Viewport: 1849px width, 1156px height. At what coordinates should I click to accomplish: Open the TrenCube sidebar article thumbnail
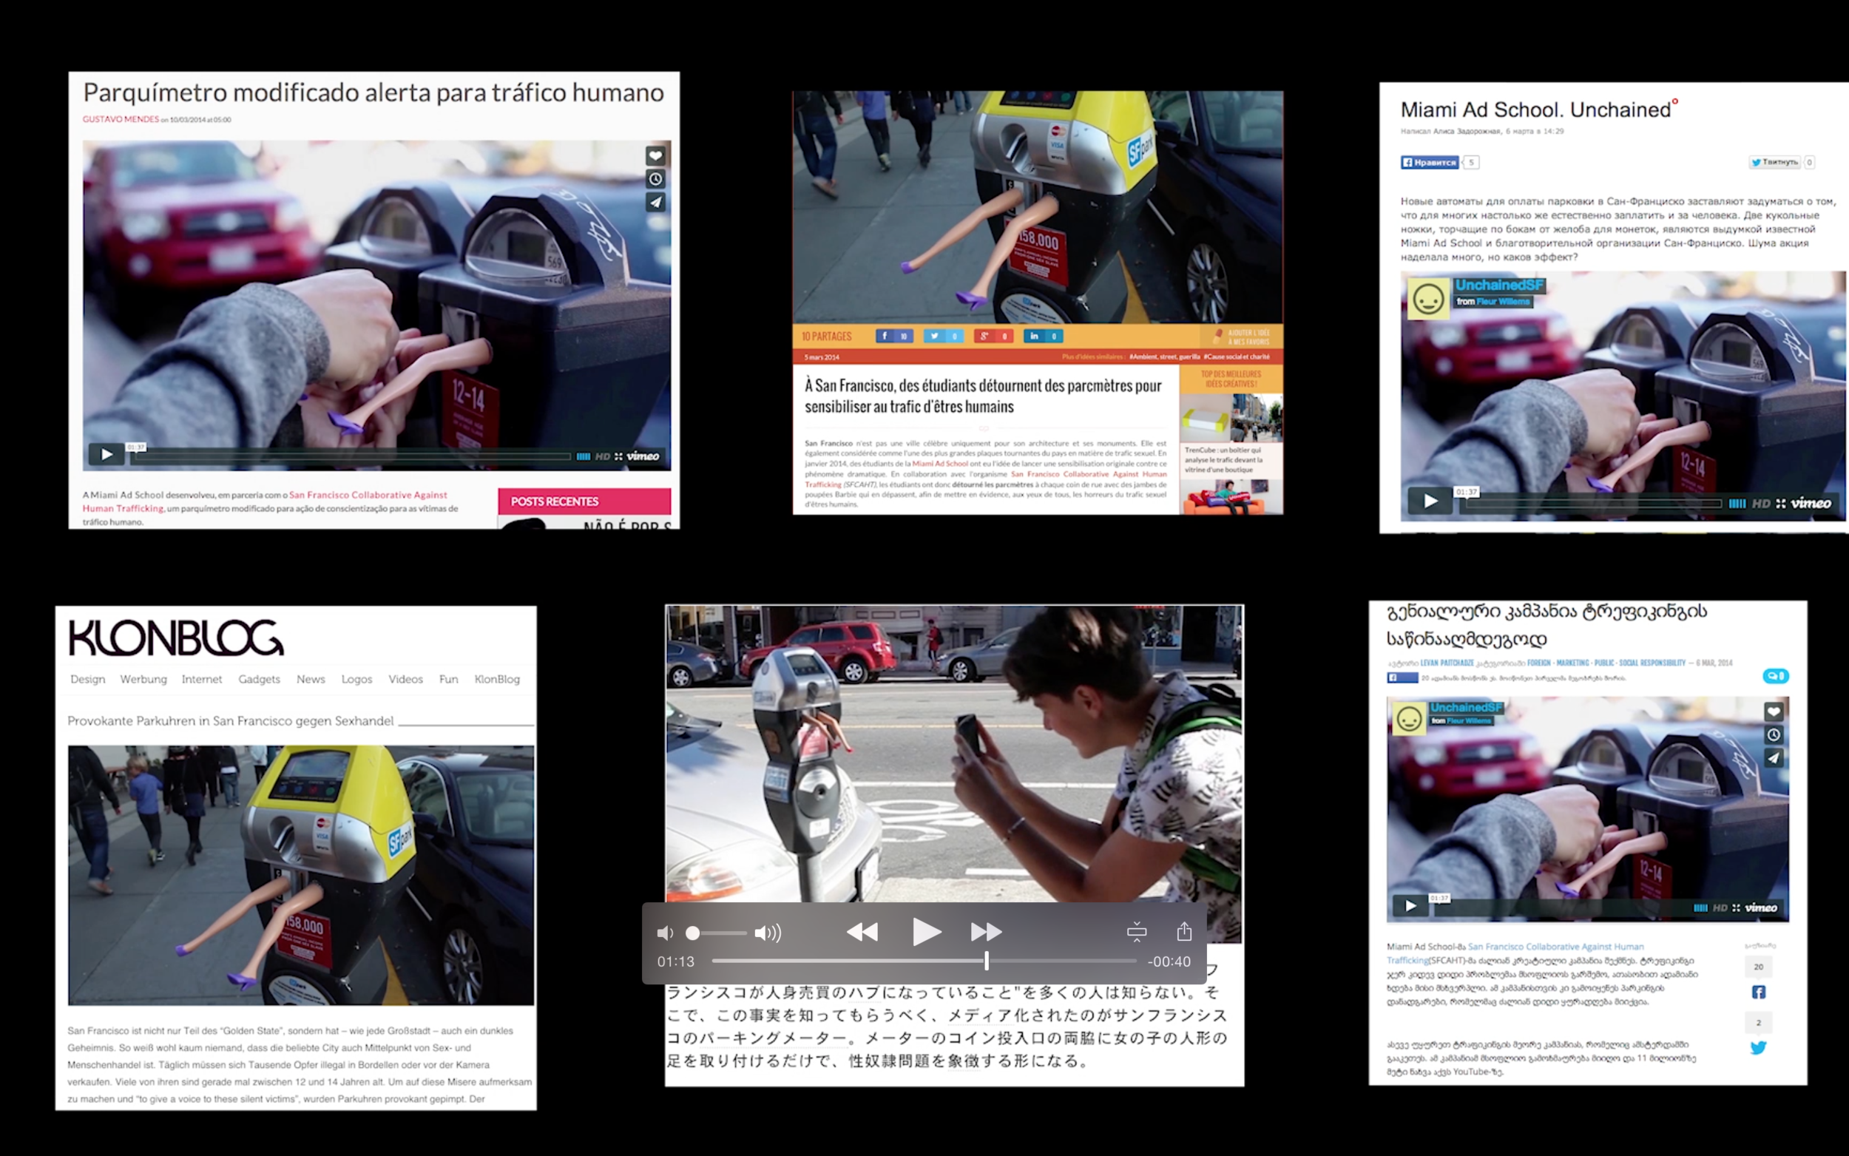tap(1231, 417)
